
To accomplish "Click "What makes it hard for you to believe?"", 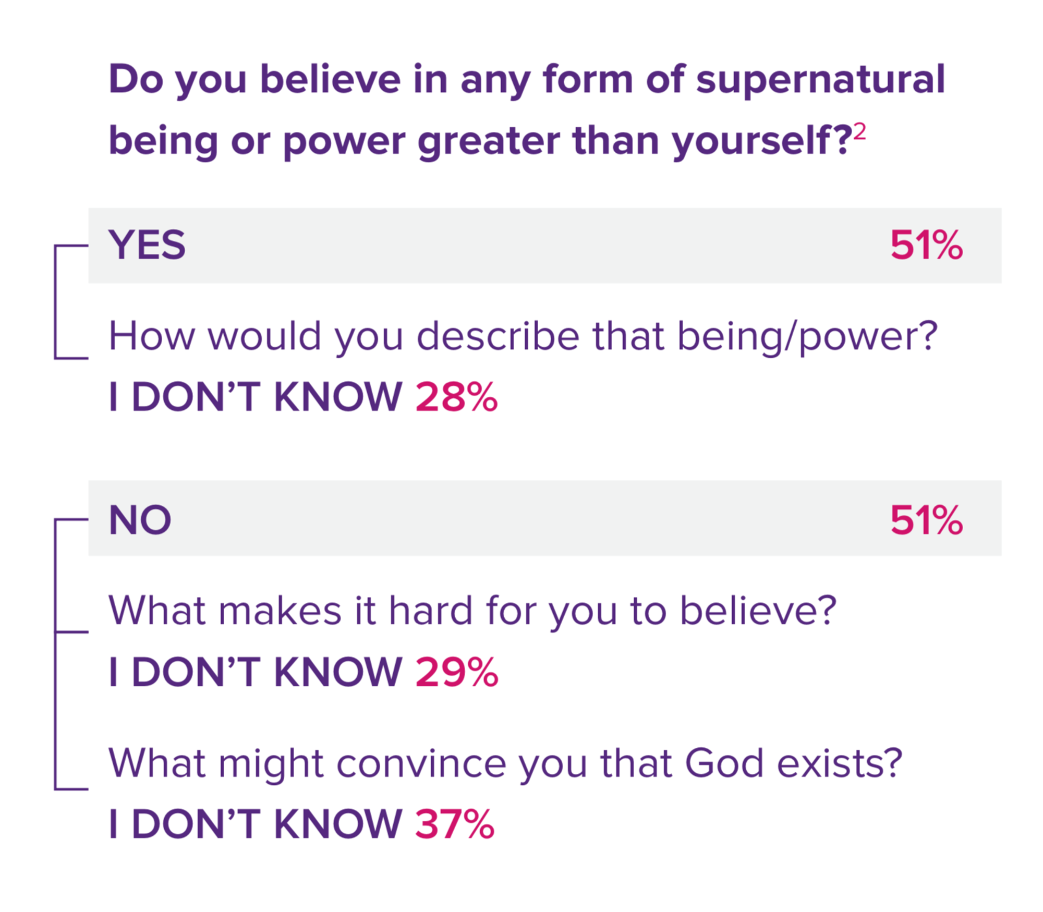I will point(472,611).
